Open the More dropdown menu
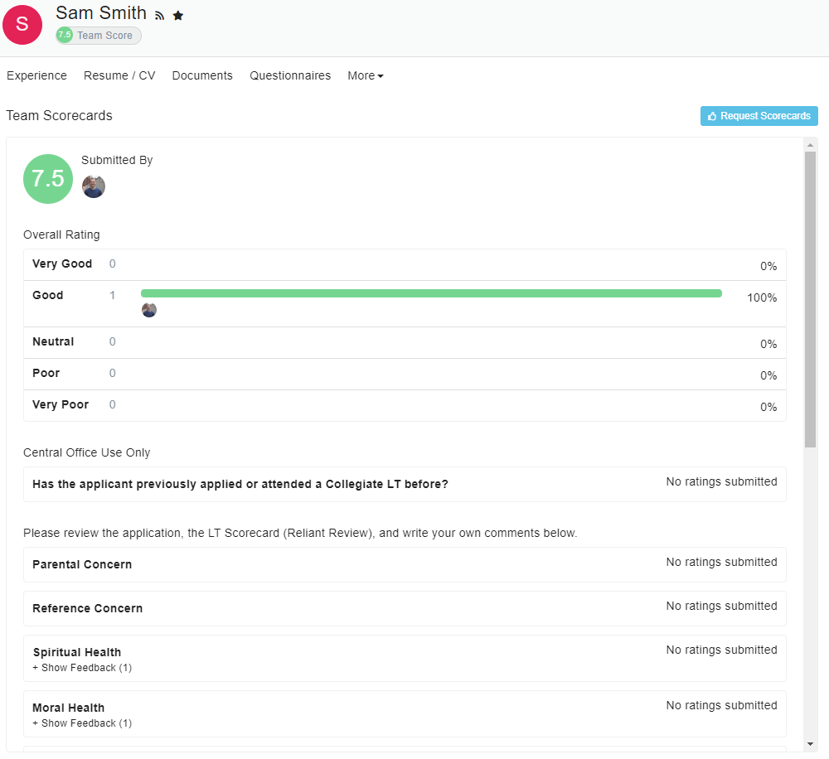This screenshot has height=759, width=829. tap(365, 76)
